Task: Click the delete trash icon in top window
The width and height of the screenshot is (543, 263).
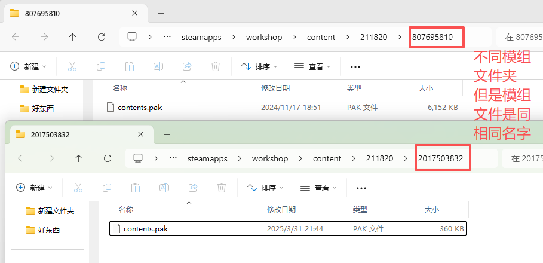Action: coord(216,66)
